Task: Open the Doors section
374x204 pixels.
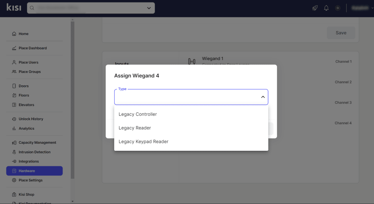Action: click(x=23, y=86)
